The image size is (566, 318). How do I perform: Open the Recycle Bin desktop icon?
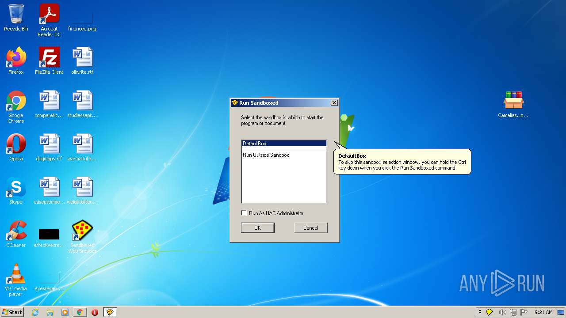point(16,18)
